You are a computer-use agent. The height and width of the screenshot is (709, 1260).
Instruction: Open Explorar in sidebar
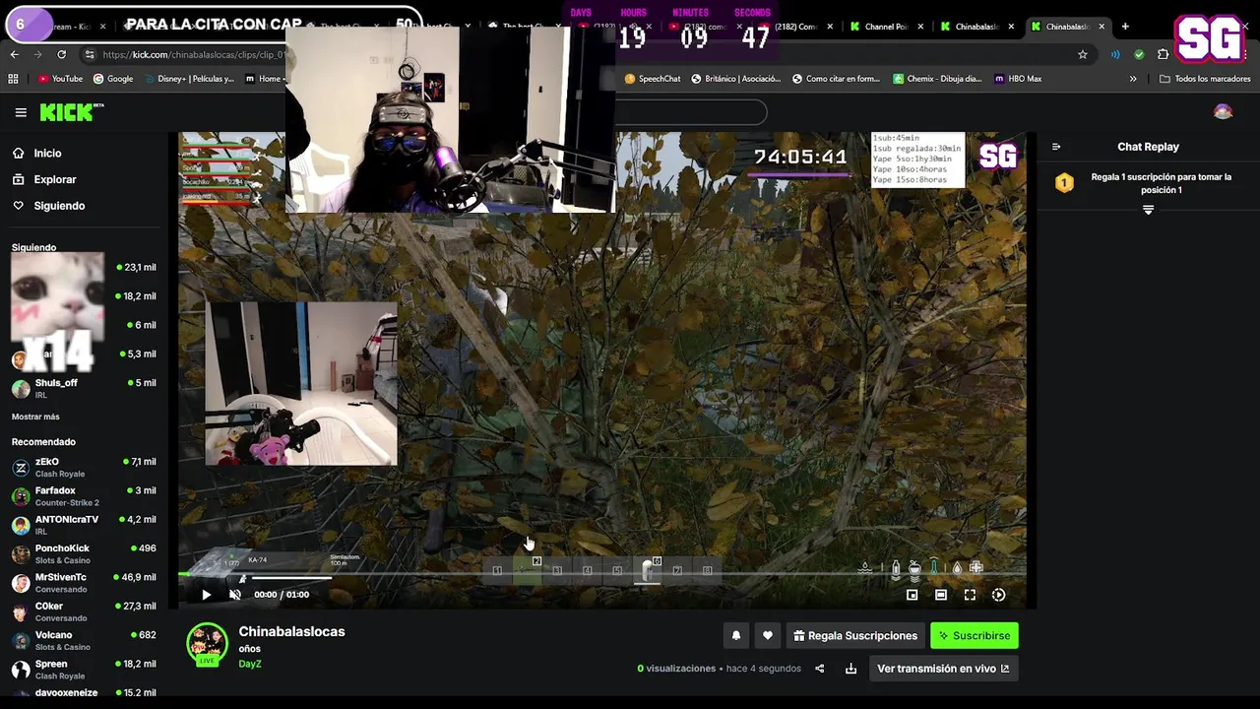(55, 179)
